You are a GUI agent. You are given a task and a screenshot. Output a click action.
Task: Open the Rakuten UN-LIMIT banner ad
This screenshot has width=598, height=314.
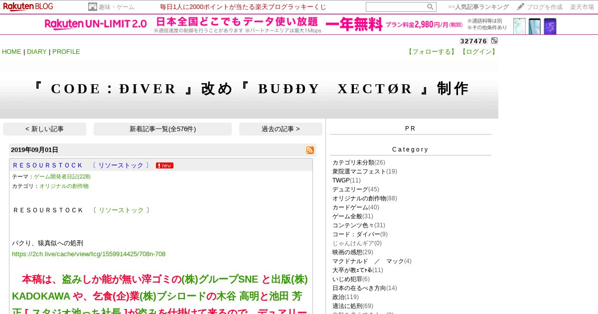(x=300, y=24)
